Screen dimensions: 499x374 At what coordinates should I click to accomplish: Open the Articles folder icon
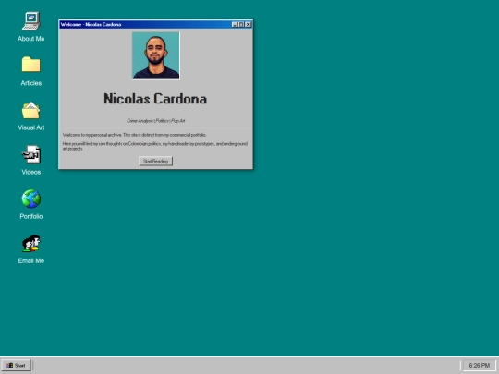tap(30, 65)
